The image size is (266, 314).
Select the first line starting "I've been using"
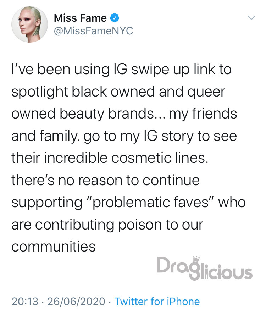[x=122, y=70]
